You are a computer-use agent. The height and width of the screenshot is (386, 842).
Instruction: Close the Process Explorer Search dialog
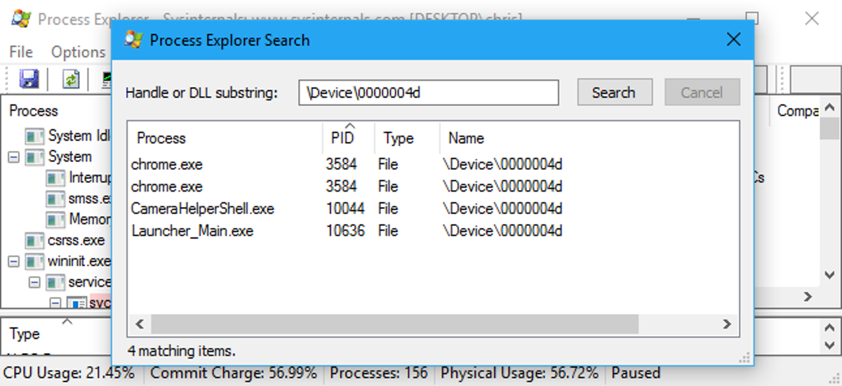[x=734, y=39]
